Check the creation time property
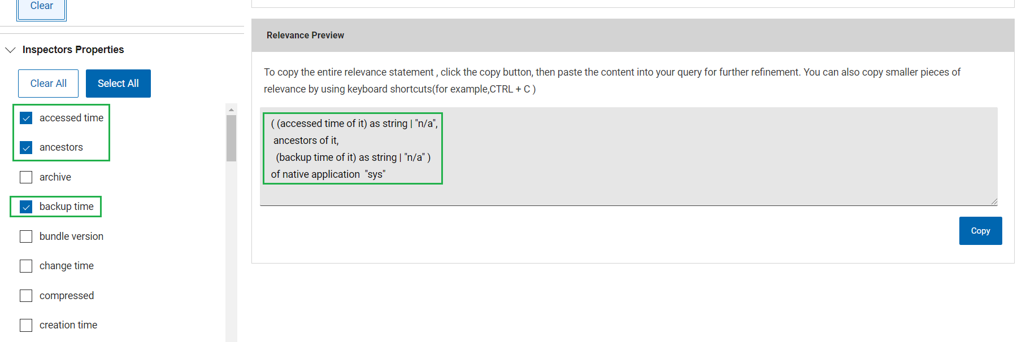This screenshot has height=342, width=1026. [x=26, y=325]
